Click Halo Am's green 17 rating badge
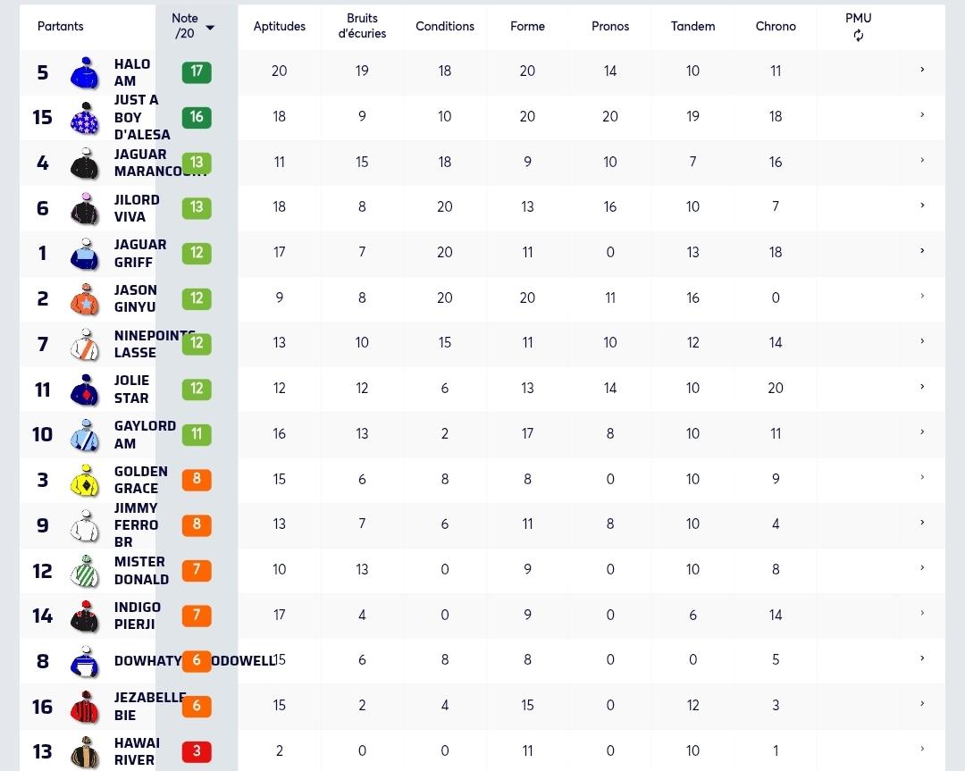 pyautogui.click(x=197, y=72)
